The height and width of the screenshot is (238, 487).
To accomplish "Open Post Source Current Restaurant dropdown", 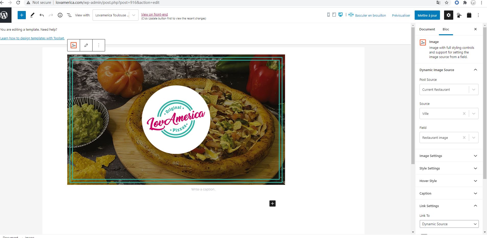I will click(449, 89).
